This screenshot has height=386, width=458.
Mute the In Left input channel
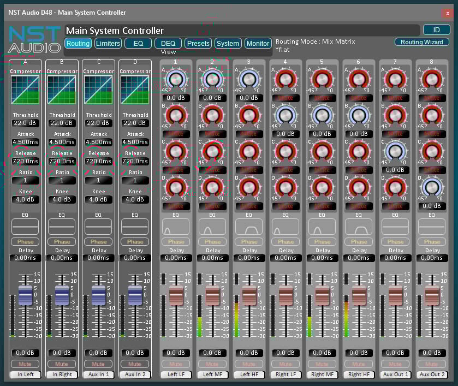click(25, 364)
